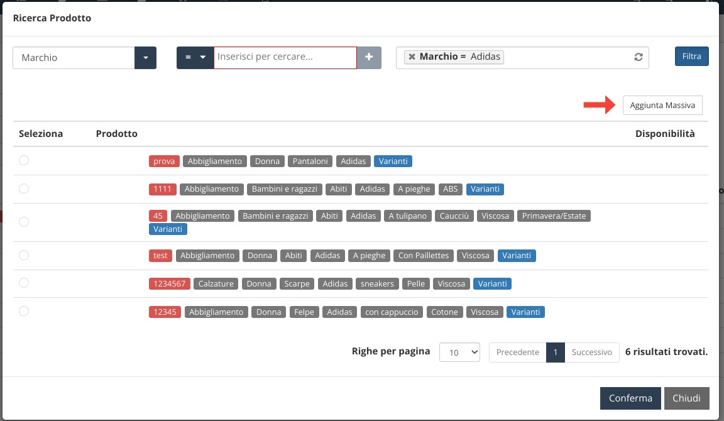Image resolution: width=724 pixels, height=421 pixels.
Task: Click the Aggiunta Massiva button
Action: click(662, 106)
